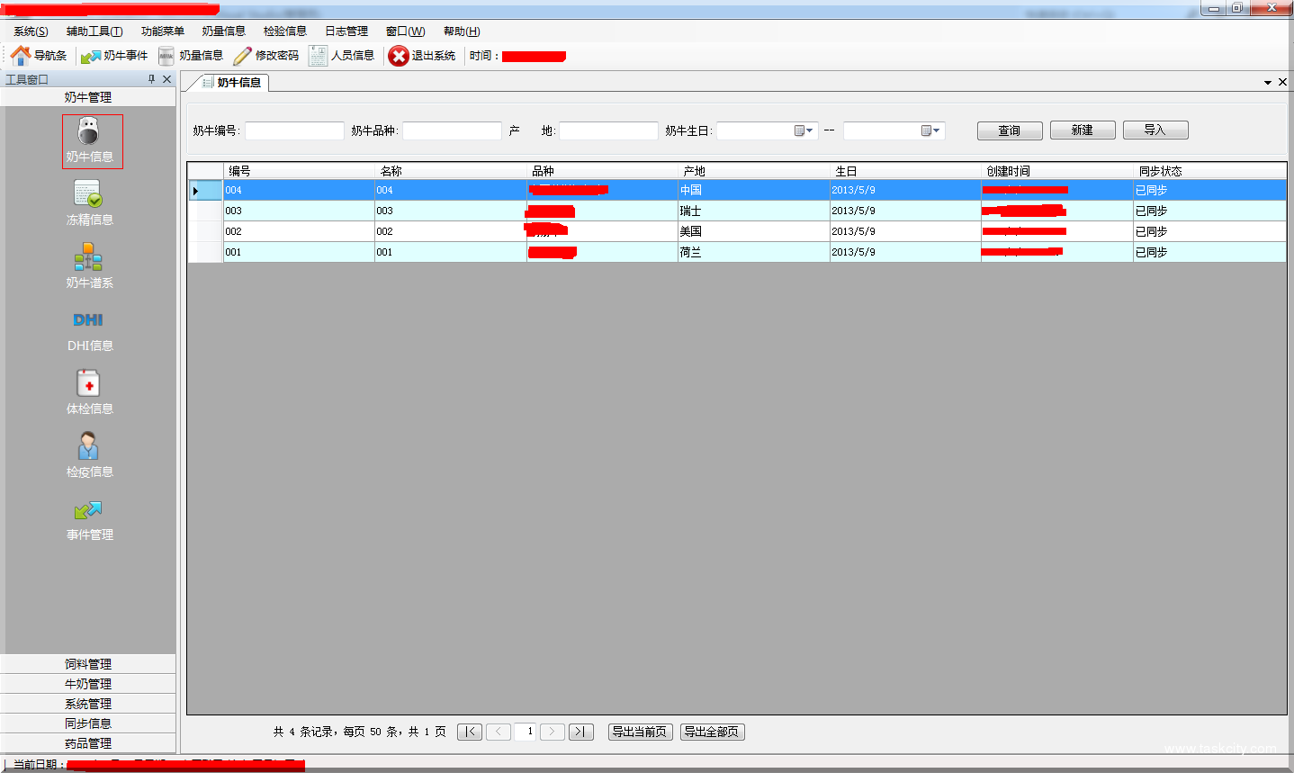
Task: Open the end birthday date picker dropdown
Action: click(x=931, y=130)
